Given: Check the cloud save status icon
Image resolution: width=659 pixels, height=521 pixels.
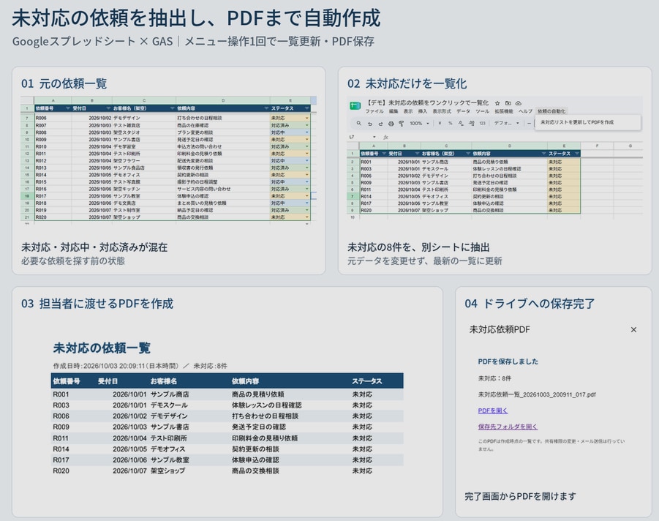Looking at the screenshot, I should click(x=519, y=103).
